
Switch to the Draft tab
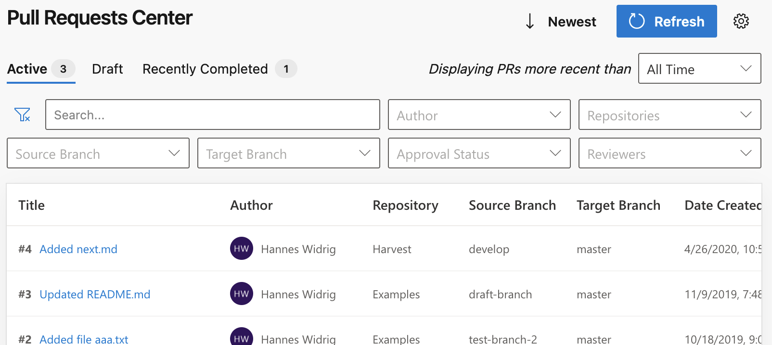pyautogui.click(x=107, y=69)
